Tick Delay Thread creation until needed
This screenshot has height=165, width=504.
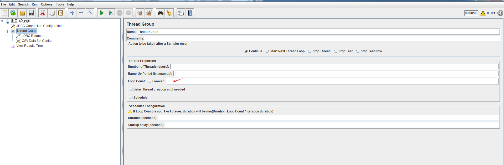[131, 89]
